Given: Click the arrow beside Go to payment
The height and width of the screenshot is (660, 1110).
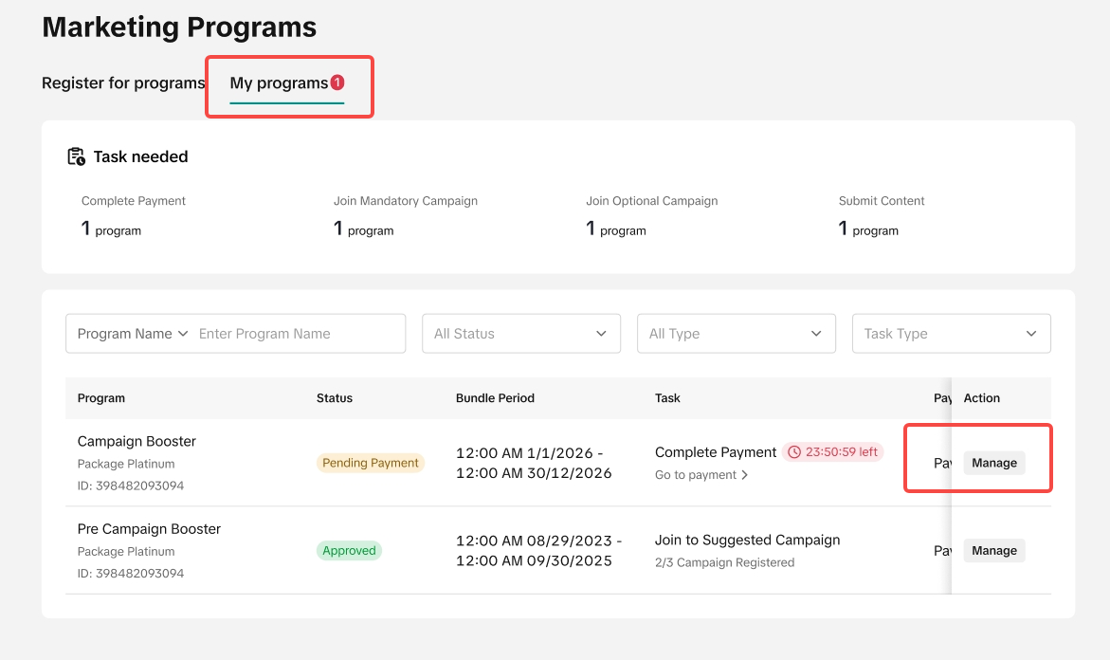Looking at the screenshot, I should [745, 475].
